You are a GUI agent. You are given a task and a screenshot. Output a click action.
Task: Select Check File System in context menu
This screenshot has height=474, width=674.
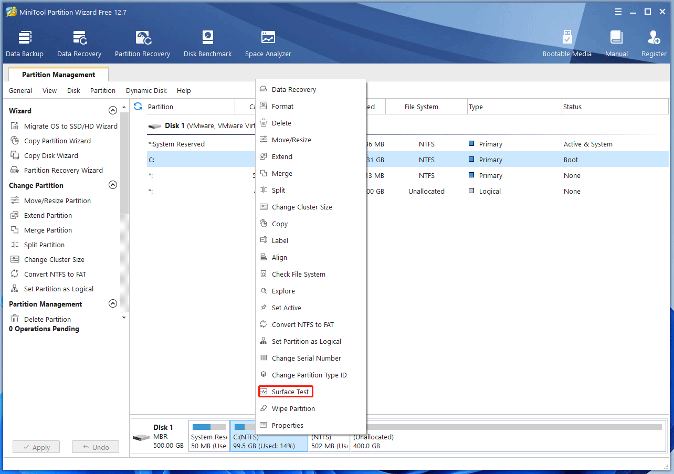311,274
